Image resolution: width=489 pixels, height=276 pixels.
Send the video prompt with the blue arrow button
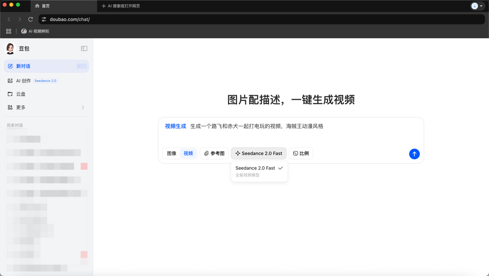pos(414,154)
